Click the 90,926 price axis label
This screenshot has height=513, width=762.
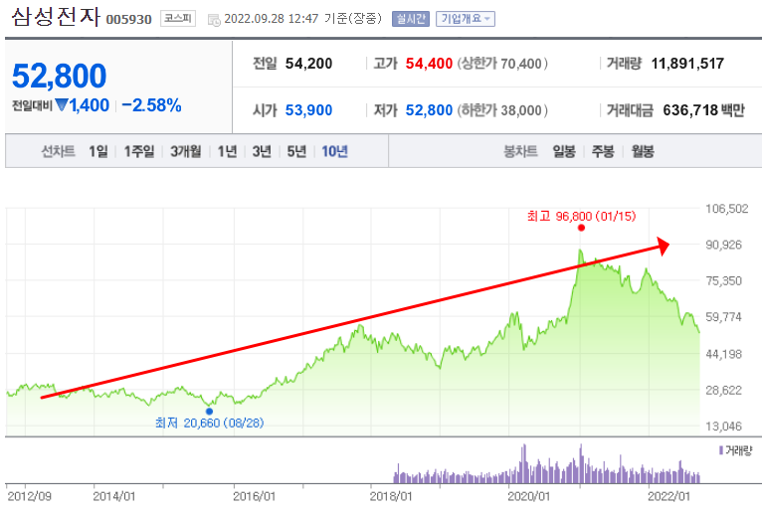pos(724,245)
